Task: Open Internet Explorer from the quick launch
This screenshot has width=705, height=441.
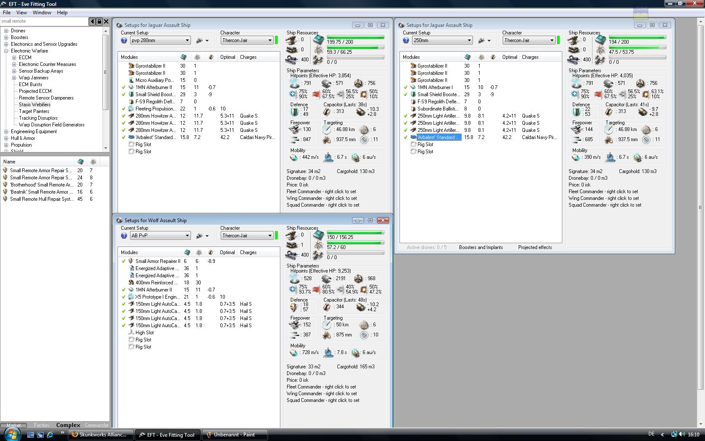Action: [x=50, y=435]
